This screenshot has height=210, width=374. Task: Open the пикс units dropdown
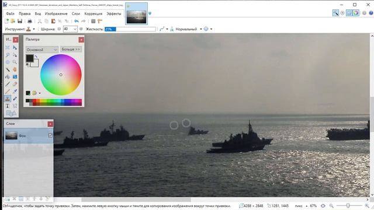(306, 206)
